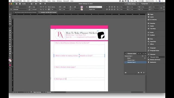This screenshot has width=174, height=98.
Task: Select the Direct Selection arrow tool
Action: coord(10,17)
